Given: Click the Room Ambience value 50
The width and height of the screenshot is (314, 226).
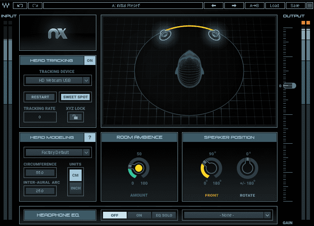Looking at the screenshot, I should pyautogui.click(x=139, y=154).
